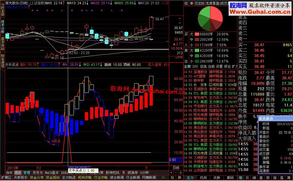Open the 技术分析 side tab

(x=2, y=27)
